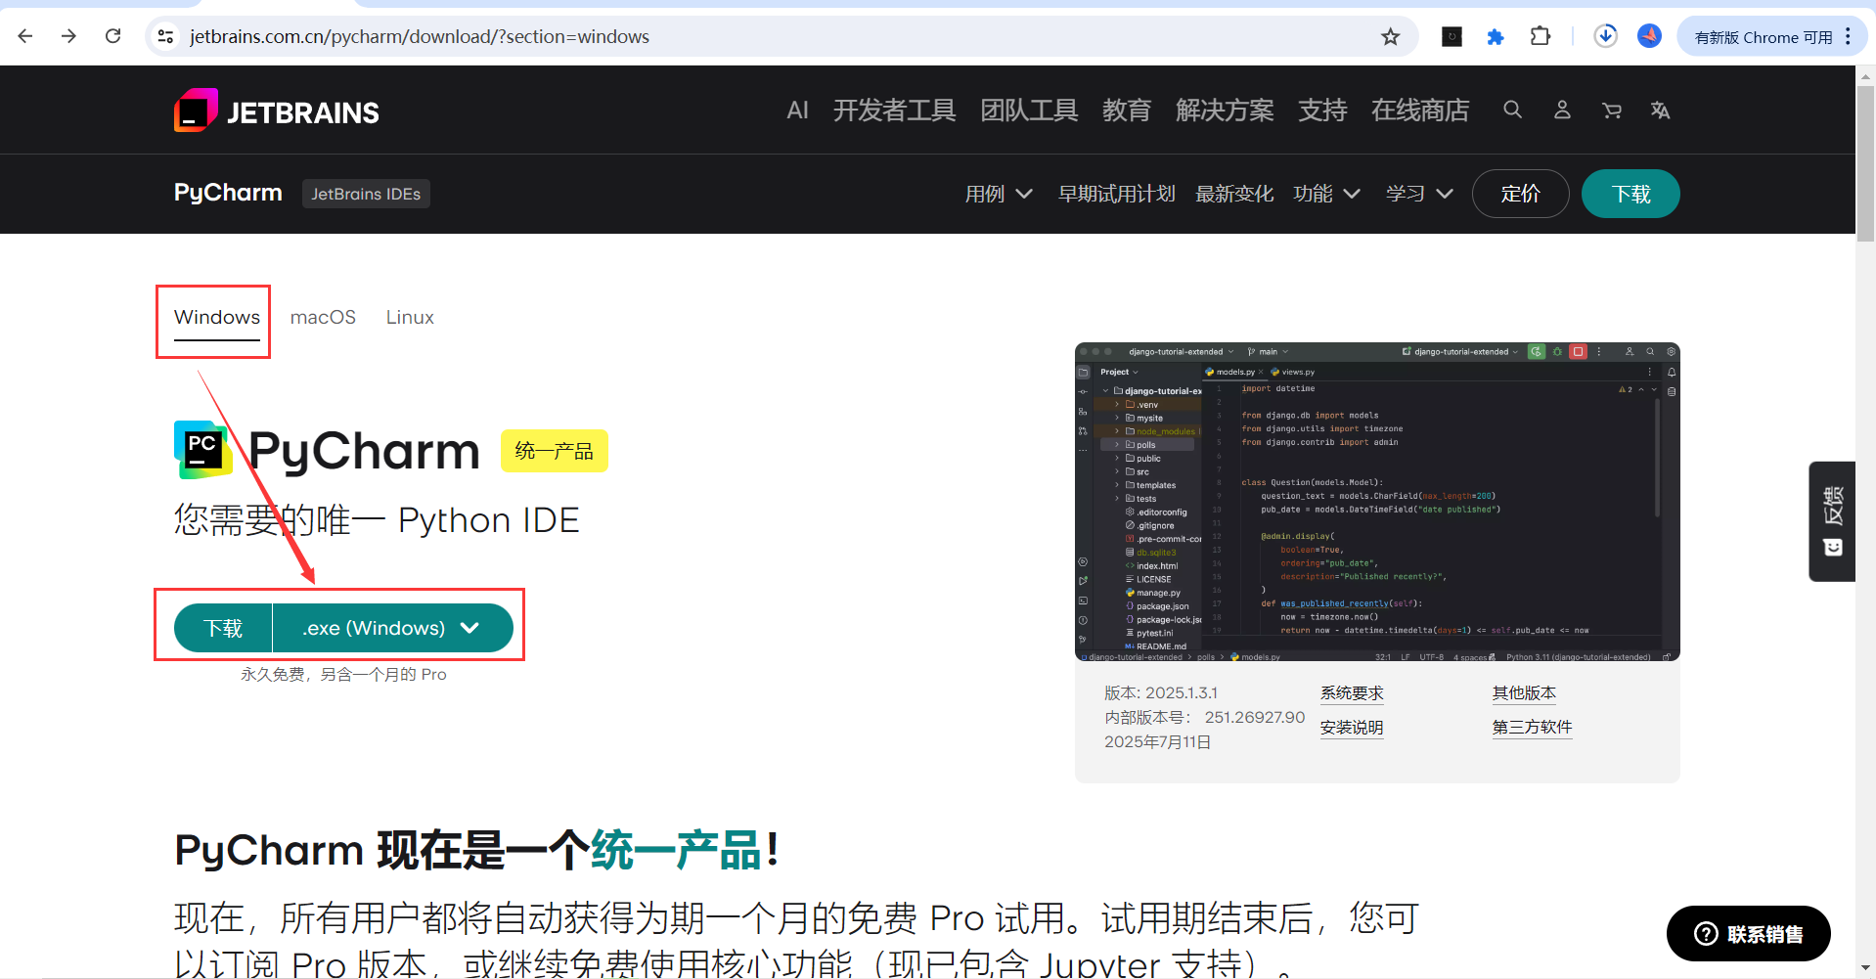Expand the 学习 dropdown

pos(1419,194)
